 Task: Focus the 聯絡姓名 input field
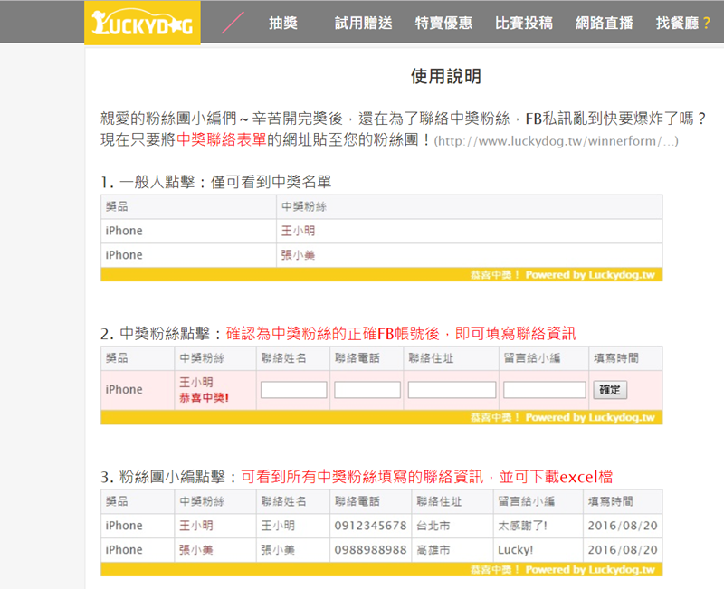pos(294,390)
